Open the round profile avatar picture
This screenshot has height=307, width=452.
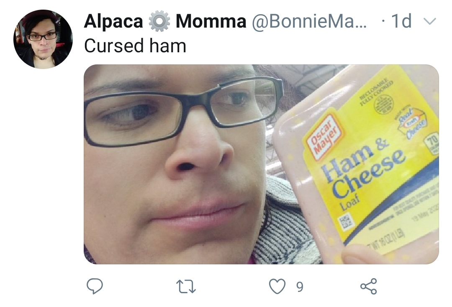pyautogui.click(x=43, y=39)
